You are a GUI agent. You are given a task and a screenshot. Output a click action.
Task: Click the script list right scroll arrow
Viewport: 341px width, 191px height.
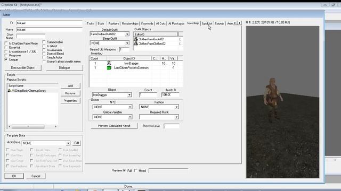pos(55,126)
